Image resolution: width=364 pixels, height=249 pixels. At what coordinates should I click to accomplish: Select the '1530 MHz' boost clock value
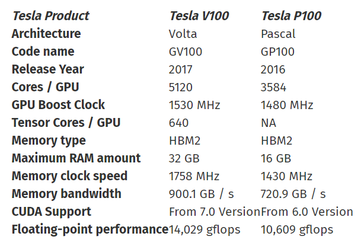(194, 105)
